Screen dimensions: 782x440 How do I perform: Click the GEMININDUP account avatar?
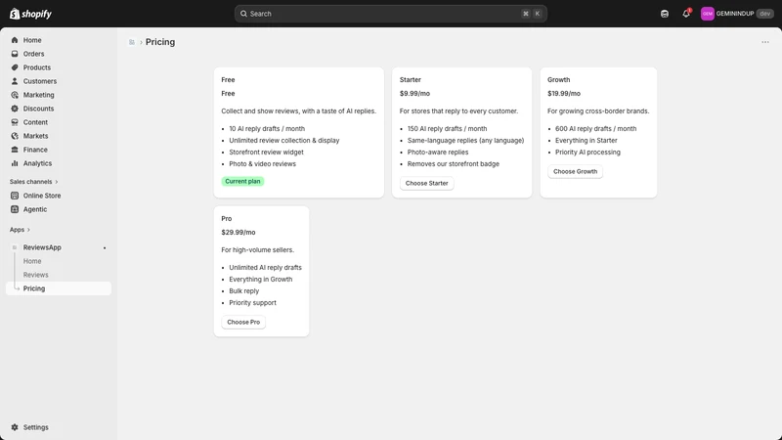707,14
